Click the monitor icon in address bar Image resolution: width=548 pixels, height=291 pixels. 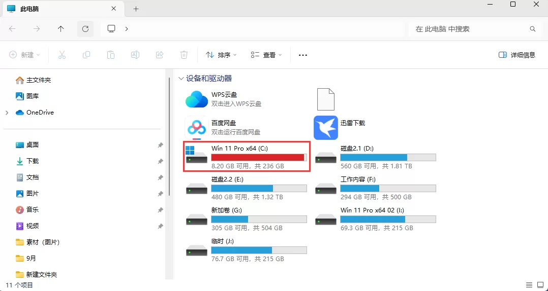click(111, 28)
